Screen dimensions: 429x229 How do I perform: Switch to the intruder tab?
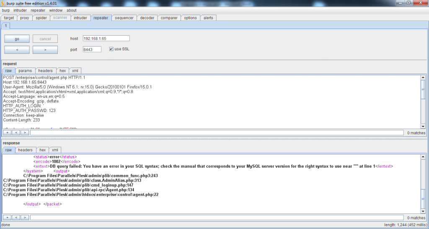click(80, 18)
